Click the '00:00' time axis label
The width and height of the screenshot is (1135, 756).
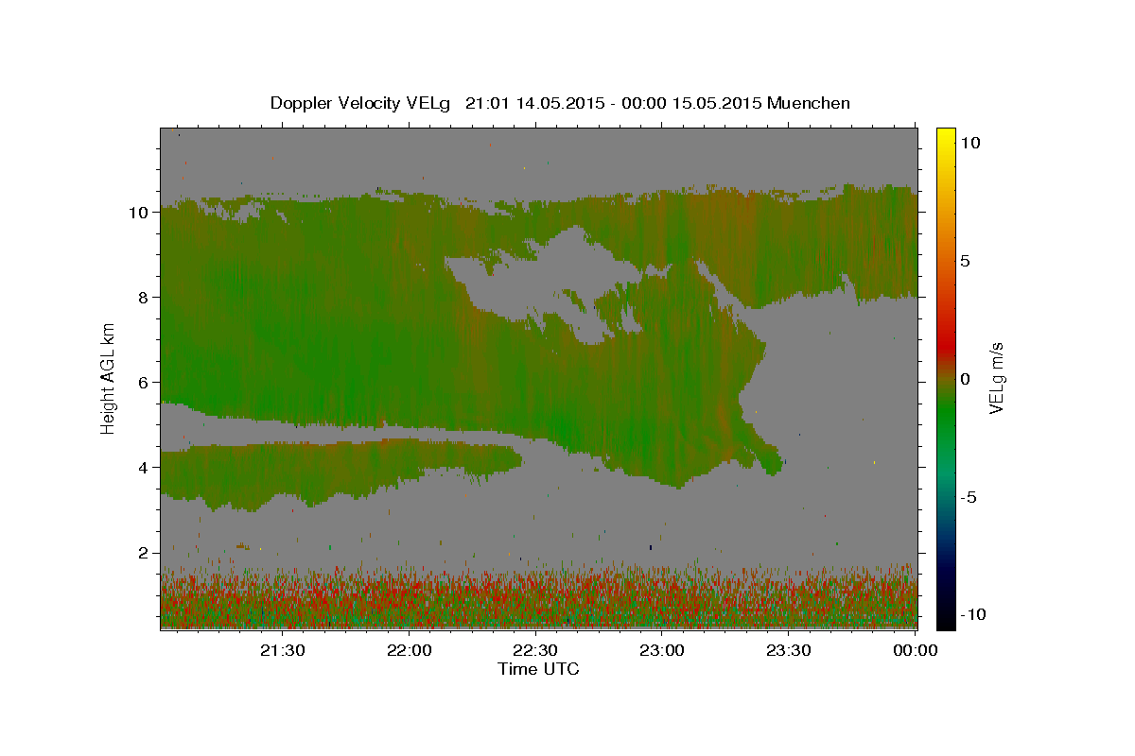(917, 650)
